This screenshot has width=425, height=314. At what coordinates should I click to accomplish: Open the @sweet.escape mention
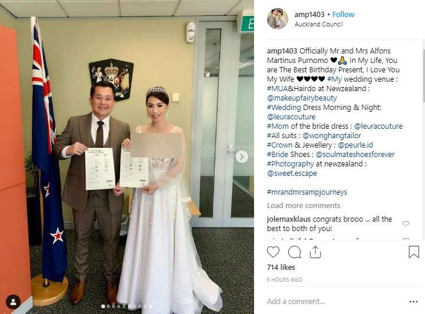pos(292,173)
